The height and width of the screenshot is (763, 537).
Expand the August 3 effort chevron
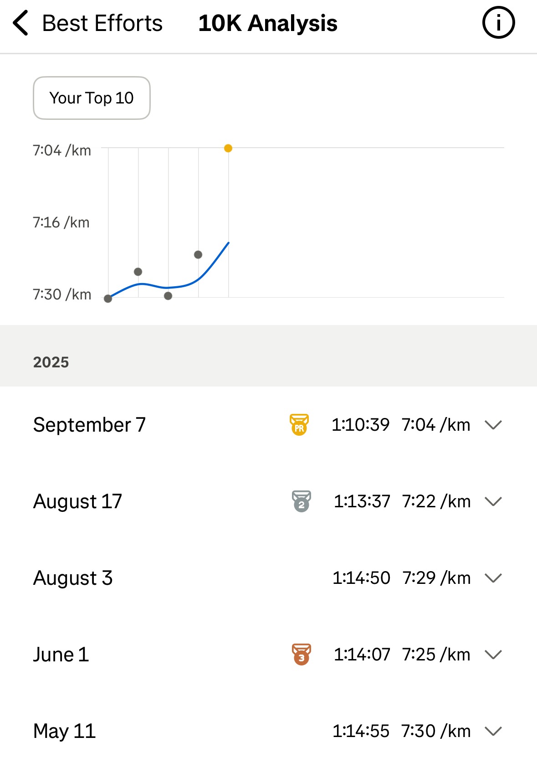click(493, 578)
